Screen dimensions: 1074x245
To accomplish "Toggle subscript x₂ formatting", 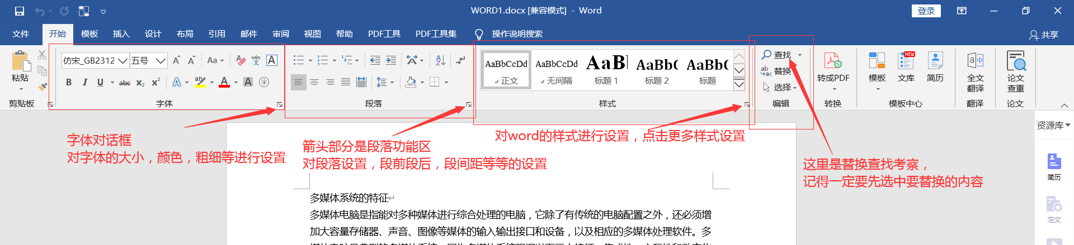I will (140, 82).
